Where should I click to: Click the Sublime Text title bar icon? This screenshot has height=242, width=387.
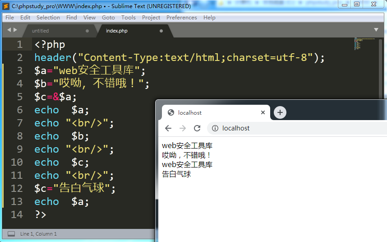(6, 6)
